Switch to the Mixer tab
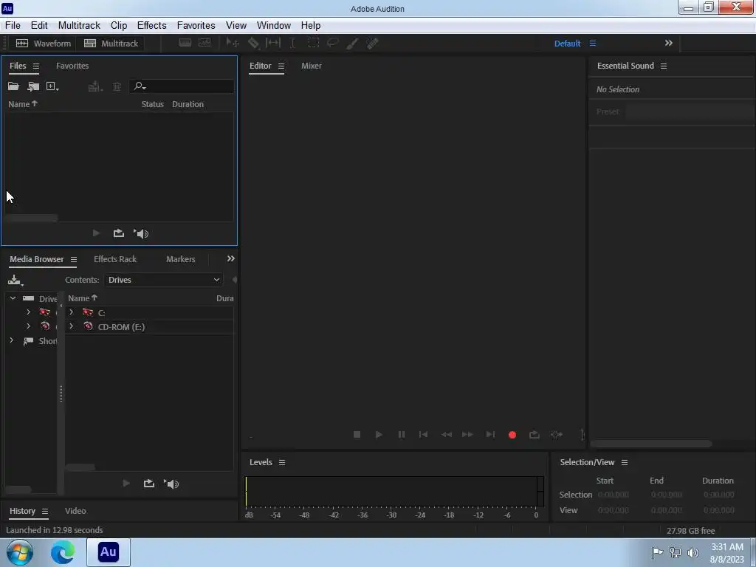Viewport: 756px width, 567px height. [x=311, y=66]
